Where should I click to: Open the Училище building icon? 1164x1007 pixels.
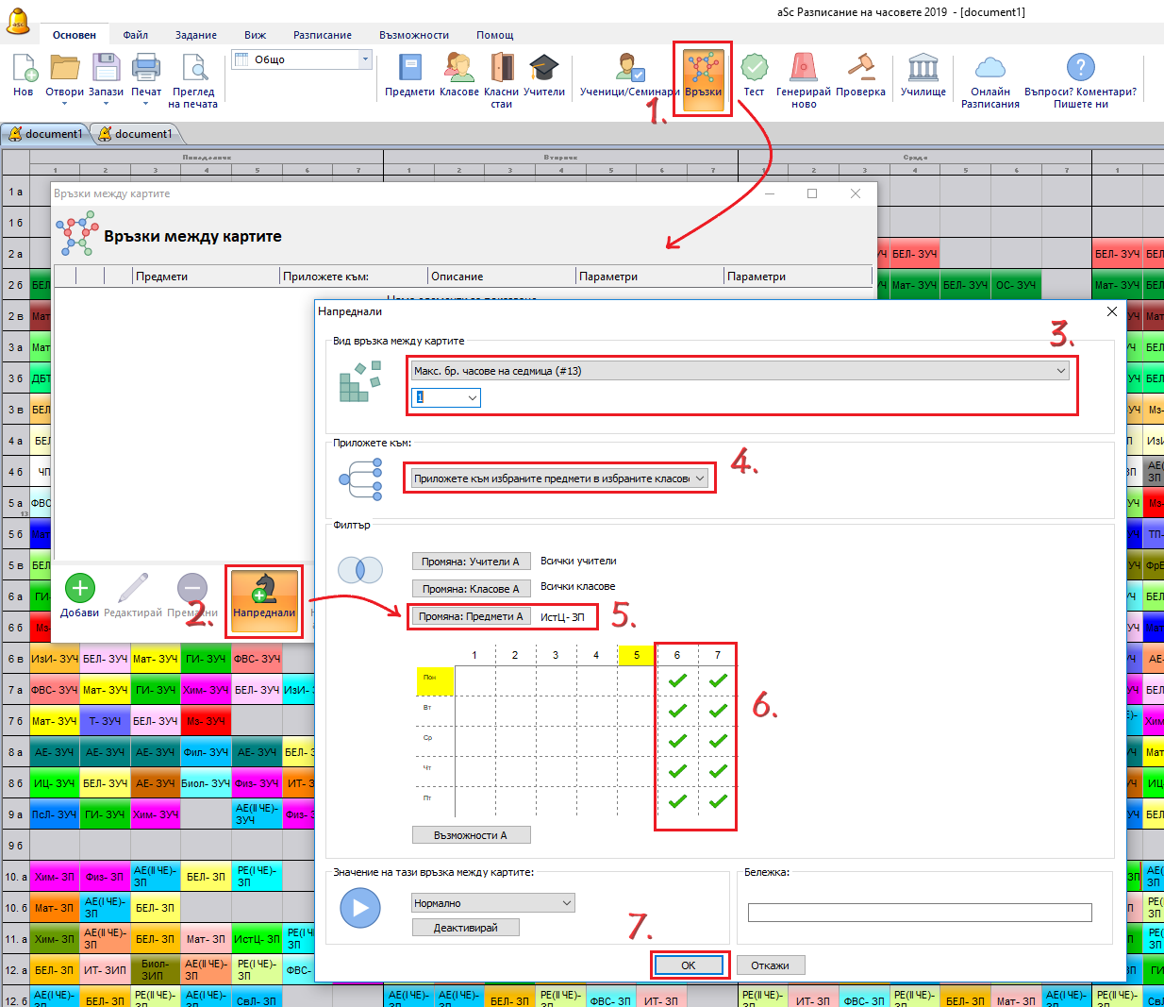pos(923,70)
